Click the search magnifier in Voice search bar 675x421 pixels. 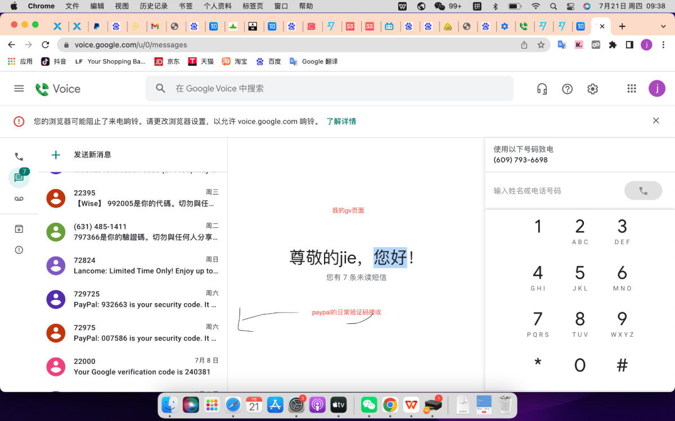(x=160, y=88)
